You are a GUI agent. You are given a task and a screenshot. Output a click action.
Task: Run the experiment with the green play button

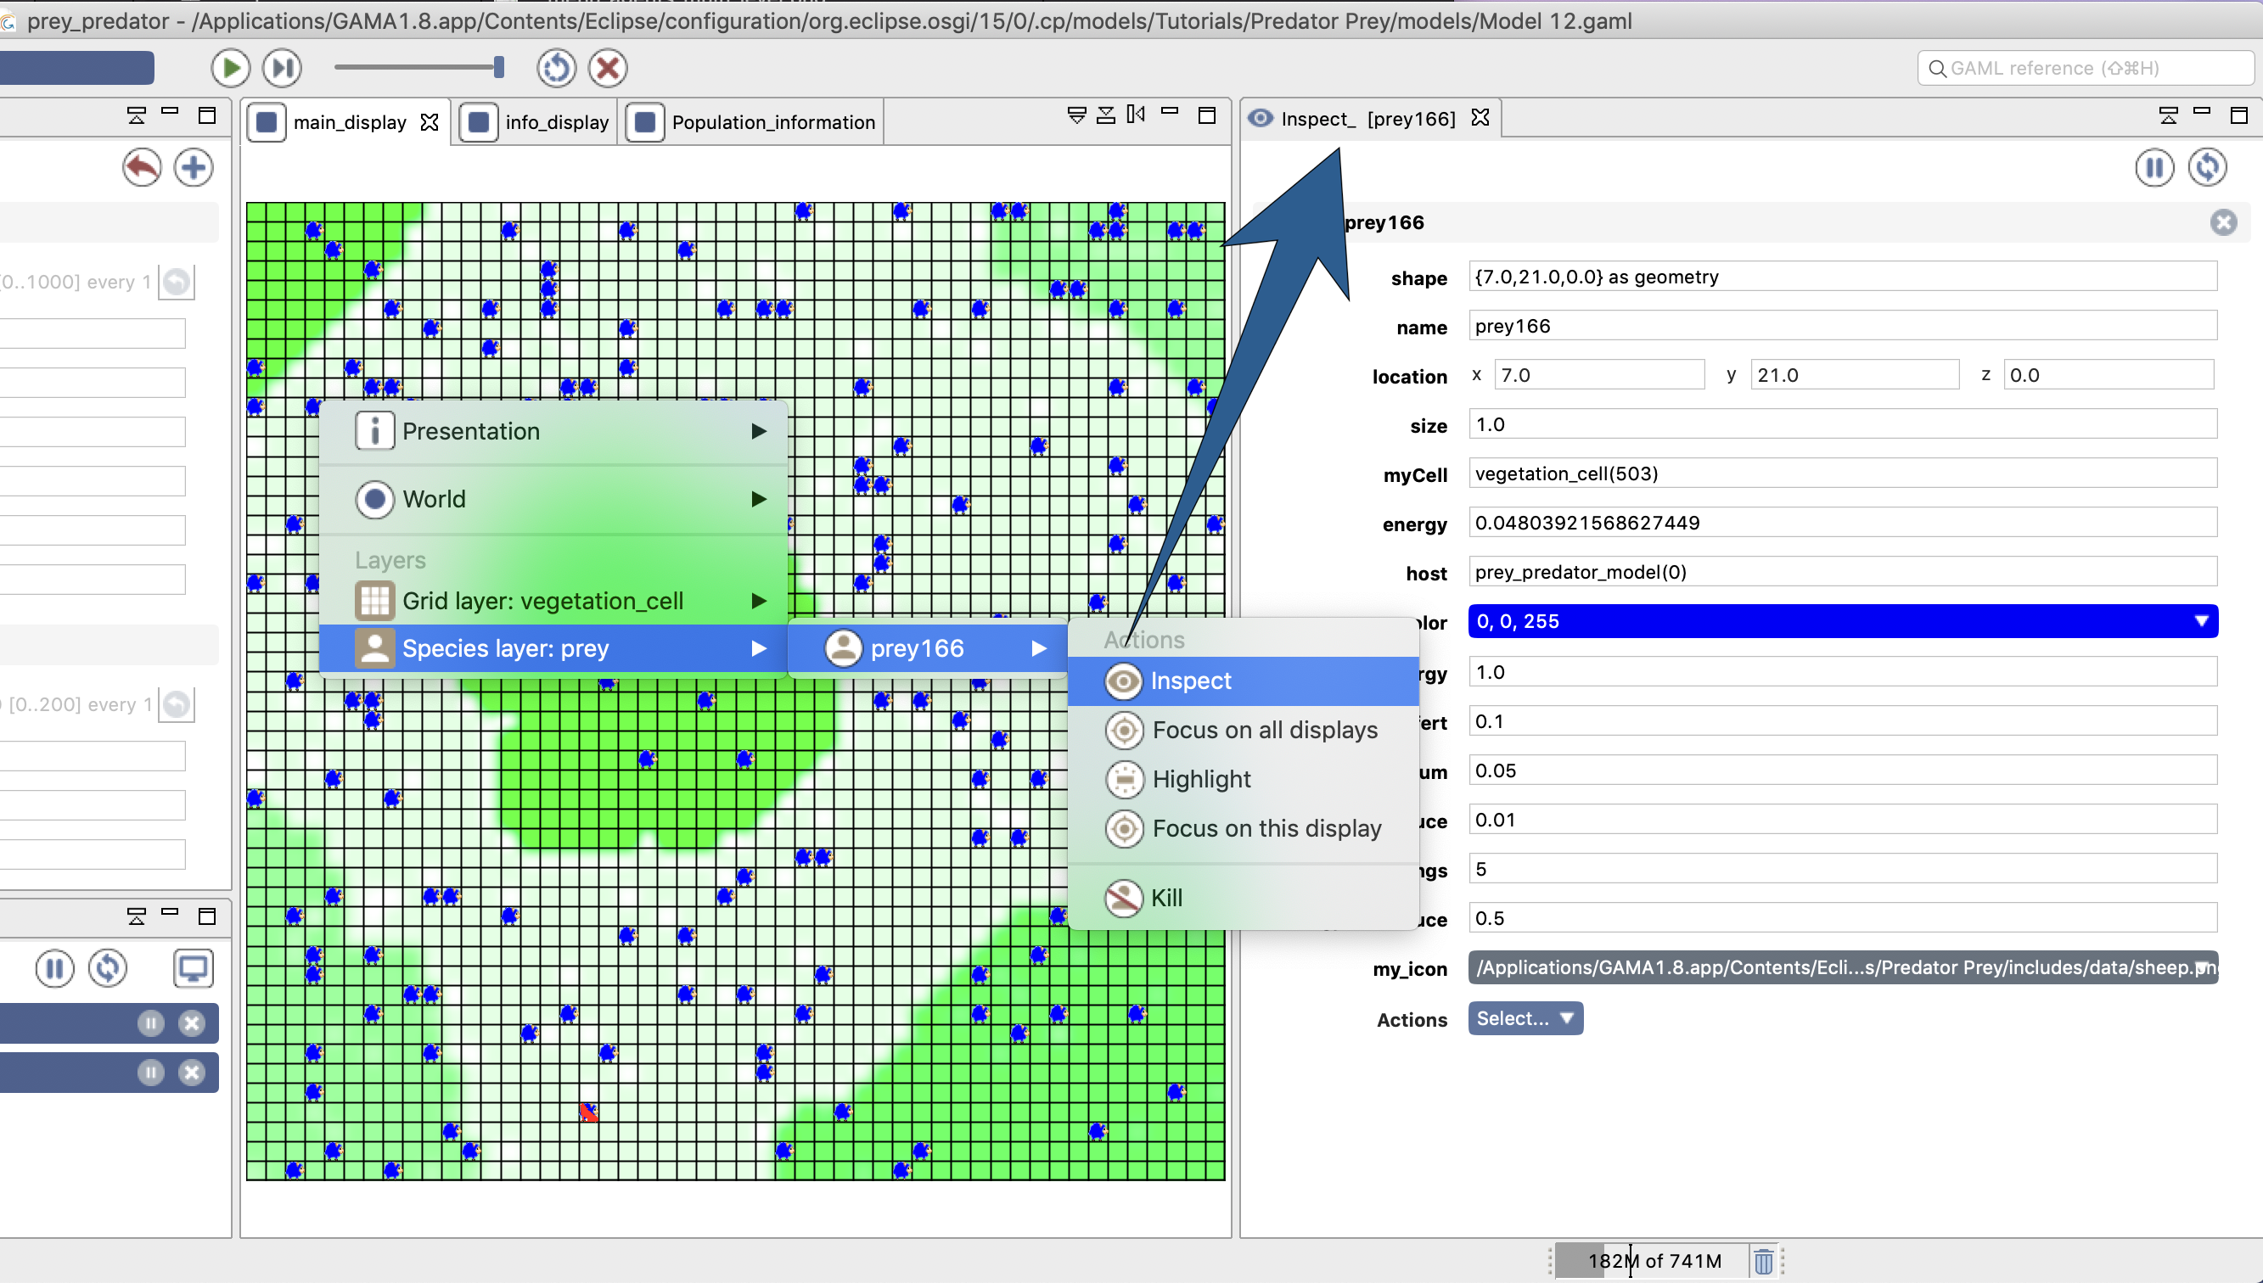click(231, 68)
